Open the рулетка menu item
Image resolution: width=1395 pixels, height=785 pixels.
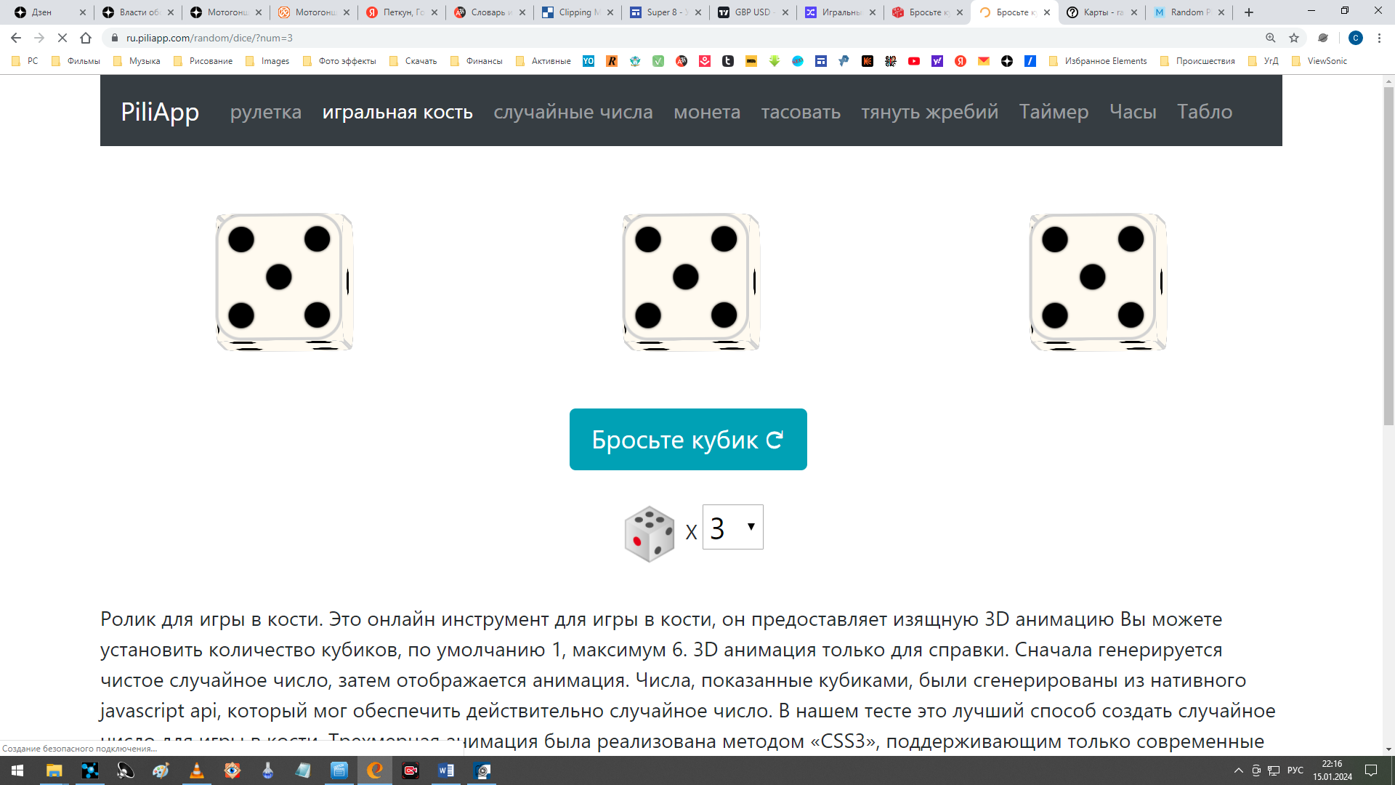(x=266, y=111)
